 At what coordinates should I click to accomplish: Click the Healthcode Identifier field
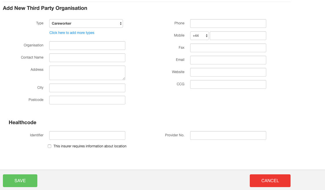click(87, 135)
